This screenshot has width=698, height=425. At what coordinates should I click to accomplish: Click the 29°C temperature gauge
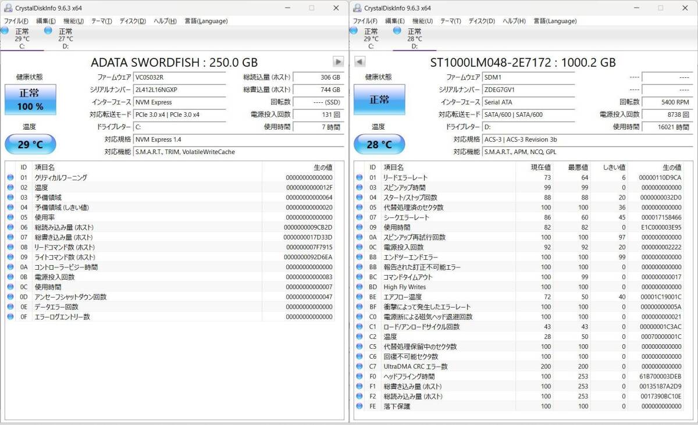30,144
